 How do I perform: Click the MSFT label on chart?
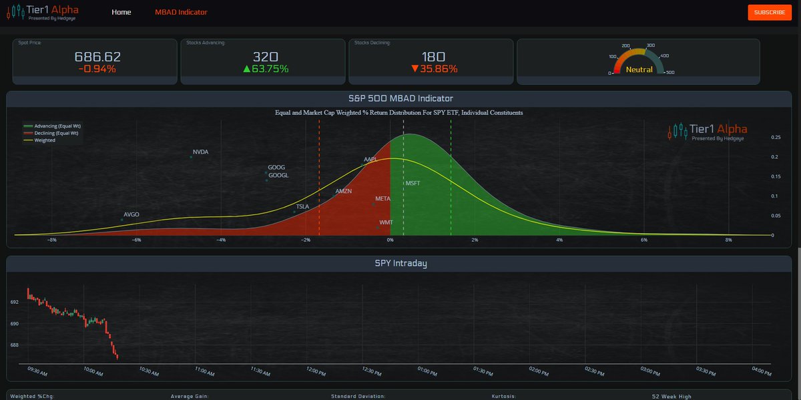(x=413, y=183)
